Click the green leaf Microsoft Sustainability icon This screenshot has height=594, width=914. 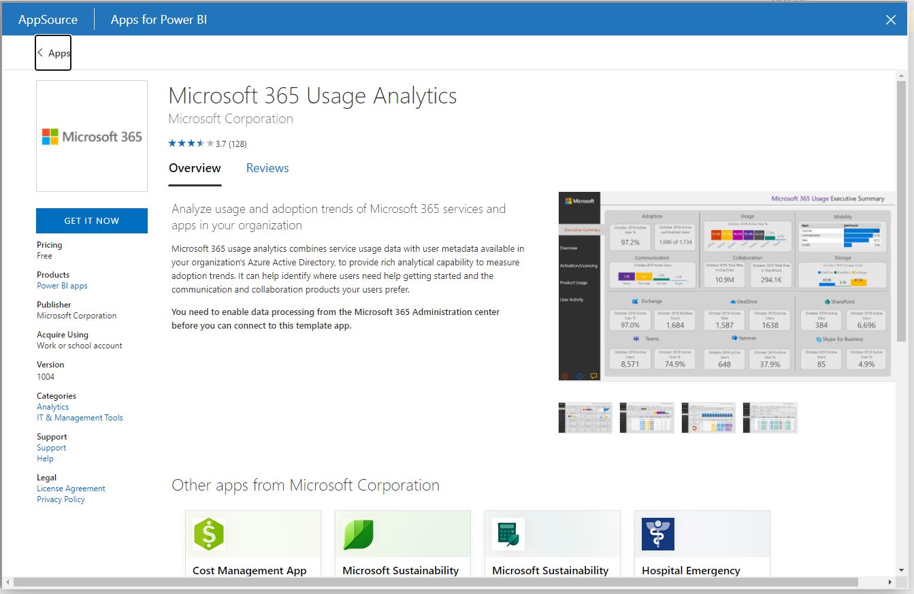(x=359, y=534)
